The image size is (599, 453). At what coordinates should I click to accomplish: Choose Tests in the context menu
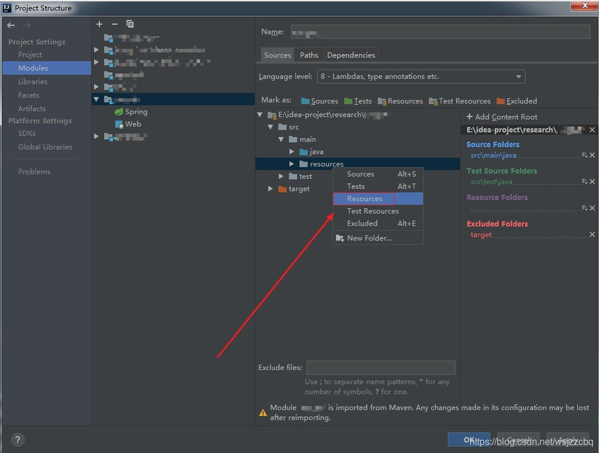[378, 186]
